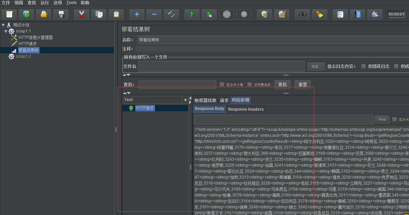409x215 pixels.
Task: Click the Save test plan icon
Action: tap(61, 14)
